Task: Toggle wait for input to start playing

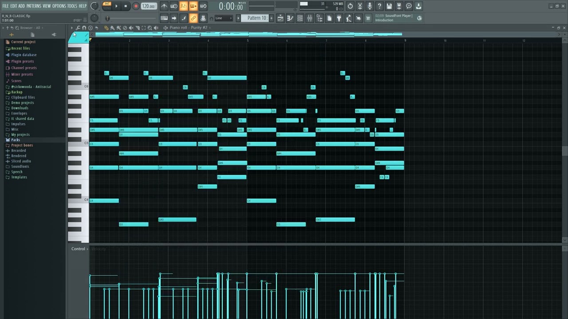Action: tap(174, 6)
